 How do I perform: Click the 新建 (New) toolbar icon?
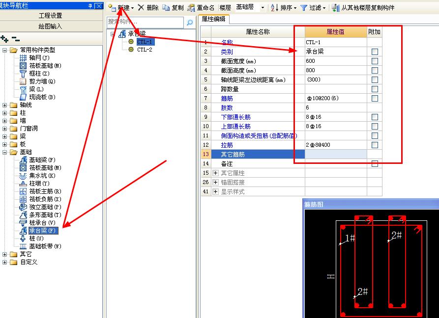point(112,7)
